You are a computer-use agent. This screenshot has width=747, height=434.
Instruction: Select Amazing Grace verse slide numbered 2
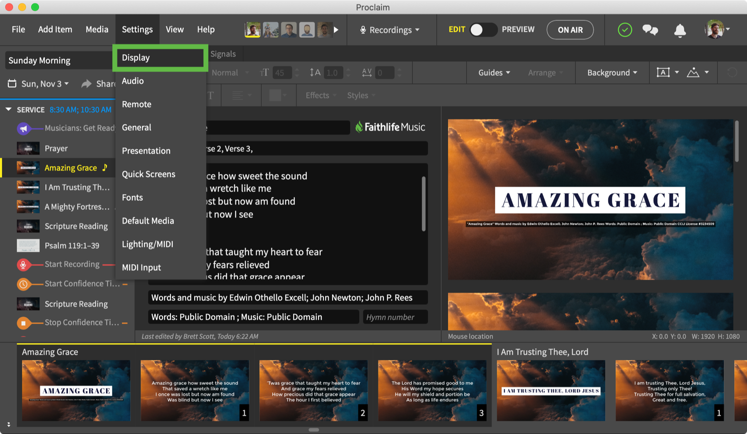313,391
